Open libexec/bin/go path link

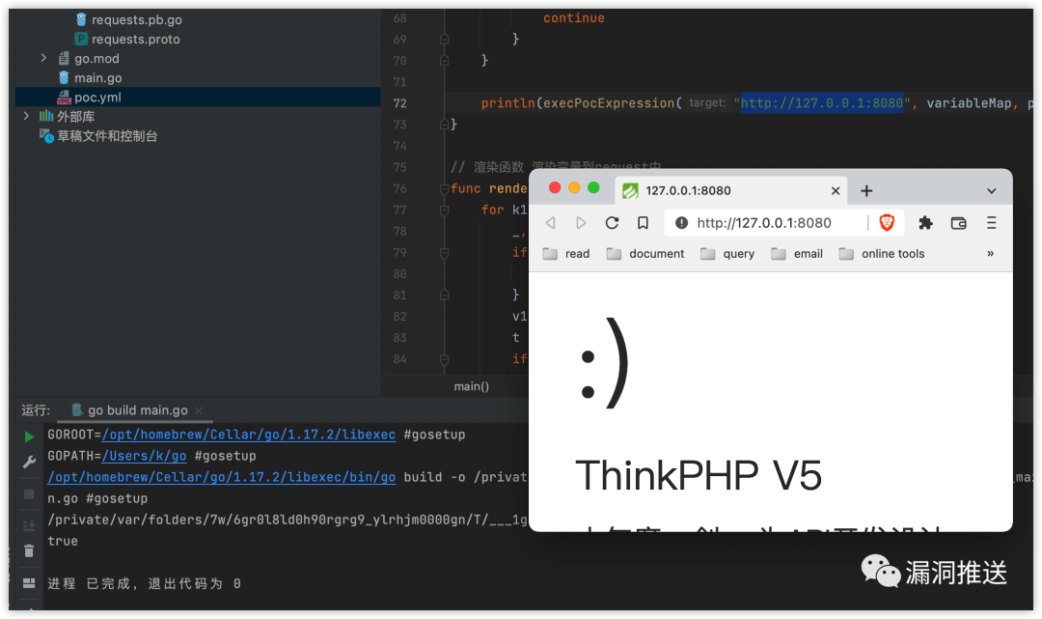coord(221,477)
